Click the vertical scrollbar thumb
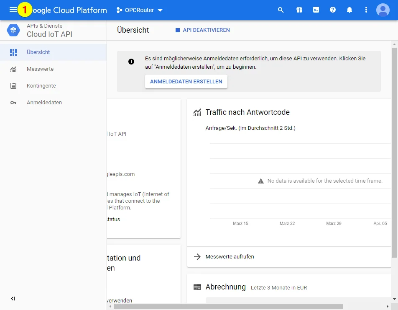Screen dimensions: 398x310 (394, 152)
